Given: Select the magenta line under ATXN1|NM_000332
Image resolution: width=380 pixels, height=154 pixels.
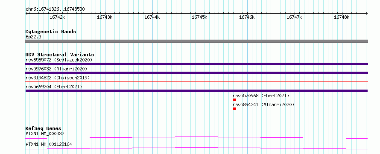Looking at the screenshot, I should pyautogui.click(x=196, y=137).
